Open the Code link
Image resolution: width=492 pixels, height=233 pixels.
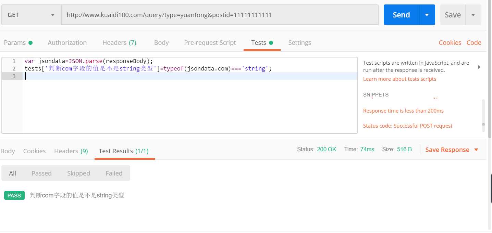coord(474,43)
